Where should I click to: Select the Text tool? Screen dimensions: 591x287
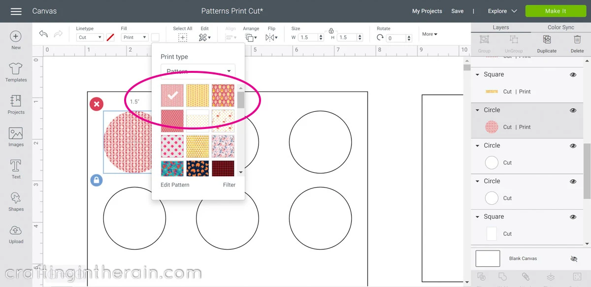tap(16, 169)
